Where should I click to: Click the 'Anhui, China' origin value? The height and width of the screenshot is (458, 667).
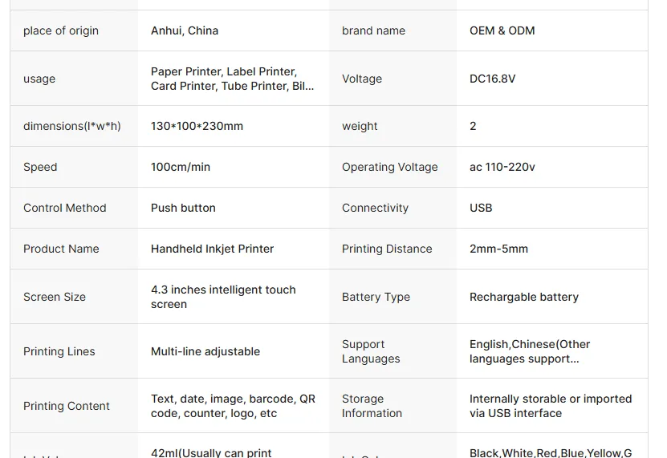(x=185, y=30)
